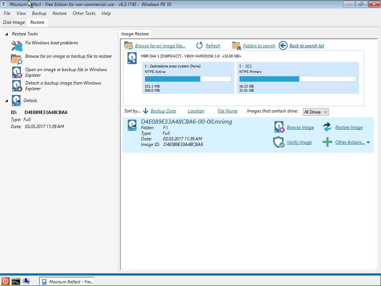Switch to the Disk Image tab
This screenshot has height=286, width=381.
pos(14,22)
